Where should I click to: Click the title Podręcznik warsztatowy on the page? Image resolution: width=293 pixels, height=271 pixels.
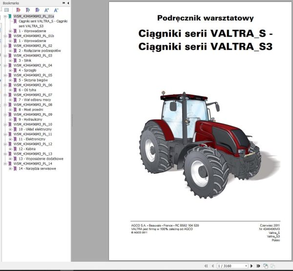click(206, 18)
